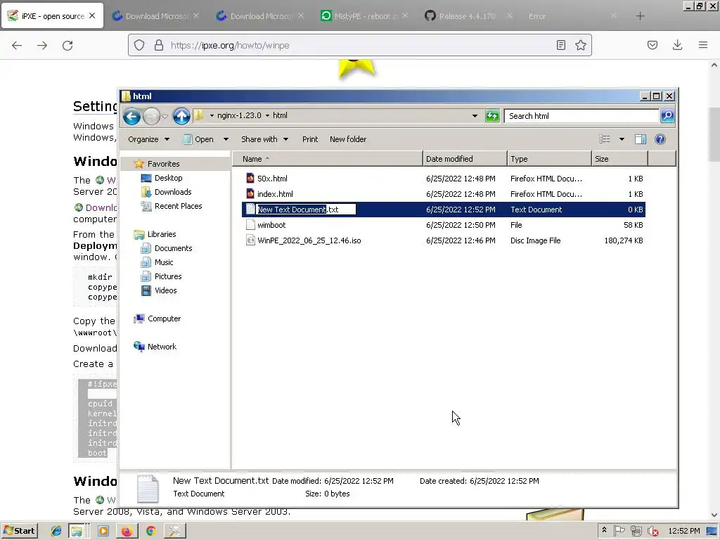Close the iPXE open source tab
The height and width of the screenshot is (540, 720).
92,15
